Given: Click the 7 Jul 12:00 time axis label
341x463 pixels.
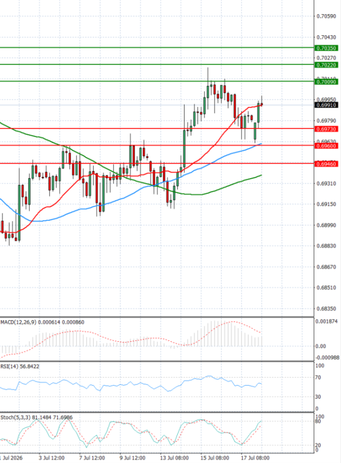Looking at the screenshot, I should pyautogui.click(x=92, y=458).
